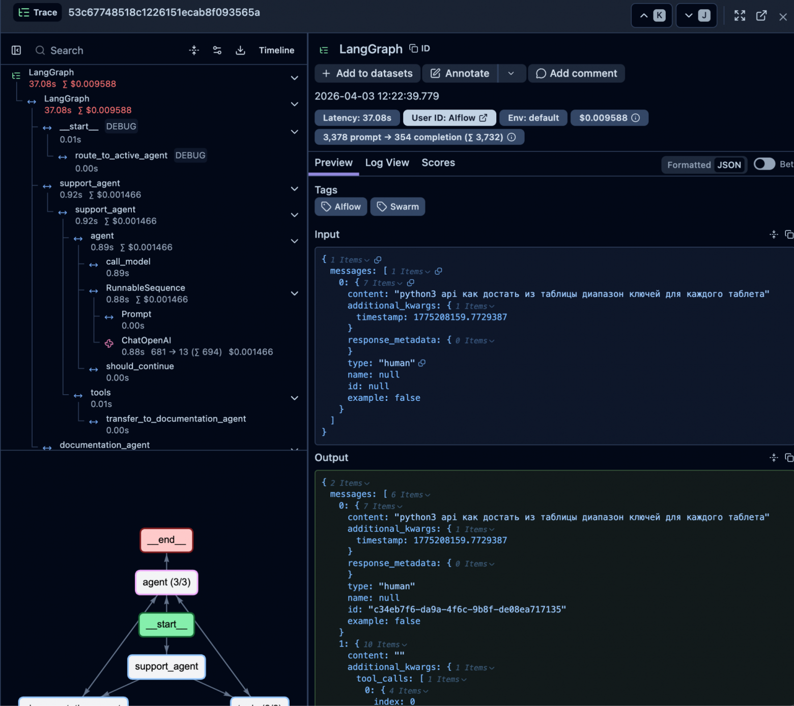This screenshot has width=794, height=706.
Task: Open the Scores tab
Action: click(438, 163)
